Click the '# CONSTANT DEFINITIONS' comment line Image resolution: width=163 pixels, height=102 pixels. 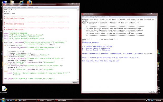[x=14, y=19]
